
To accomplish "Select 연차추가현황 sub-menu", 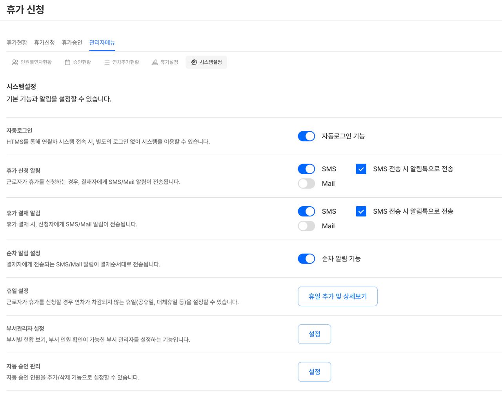I will 121,62.
